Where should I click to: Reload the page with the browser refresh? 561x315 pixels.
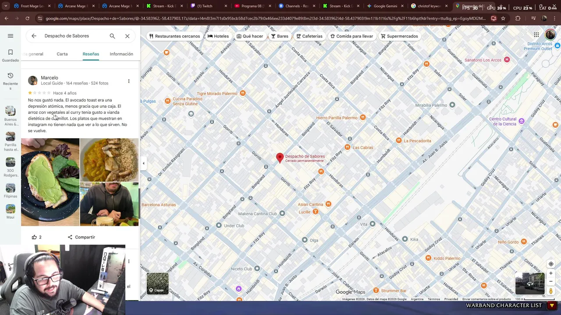pos(27,18)
